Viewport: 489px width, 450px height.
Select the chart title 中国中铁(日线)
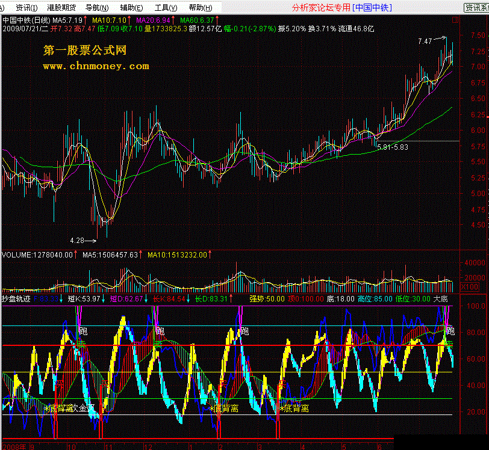coord(26,20)
